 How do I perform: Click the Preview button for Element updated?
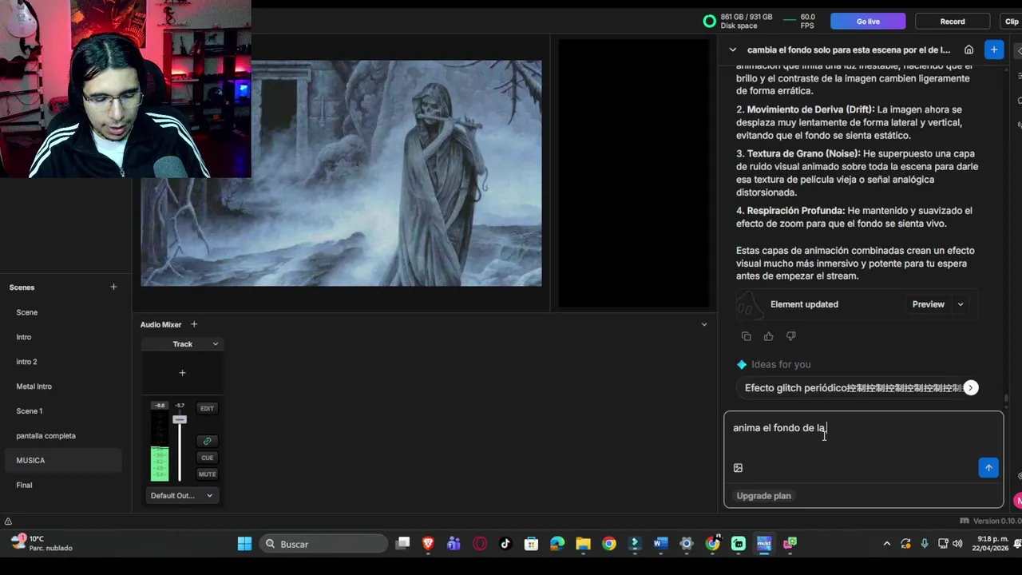[928, 304]
